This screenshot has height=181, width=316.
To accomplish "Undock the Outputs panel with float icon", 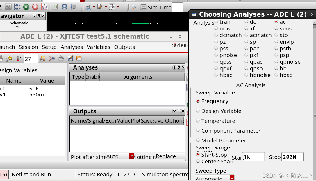I will click(179, 111).
